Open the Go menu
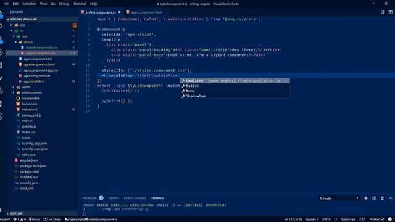The image size is (395, 222). pos(53,4)
